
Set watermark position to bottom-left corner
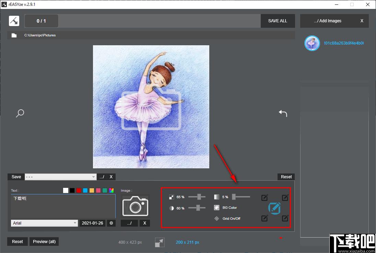click(265, 218)
